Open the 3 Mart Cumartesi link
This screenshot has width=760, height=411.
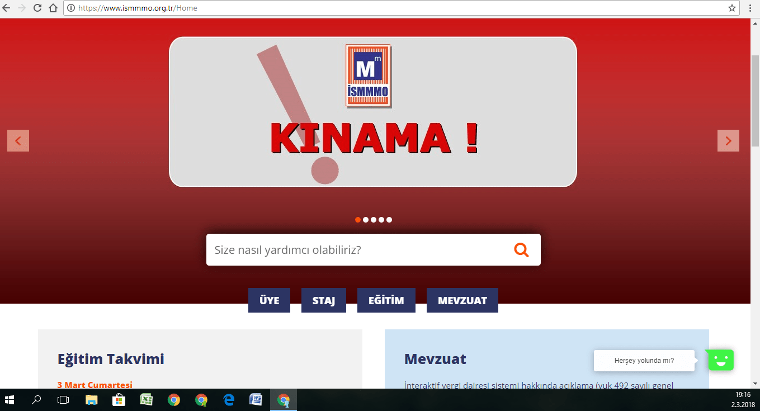point(95,385)
